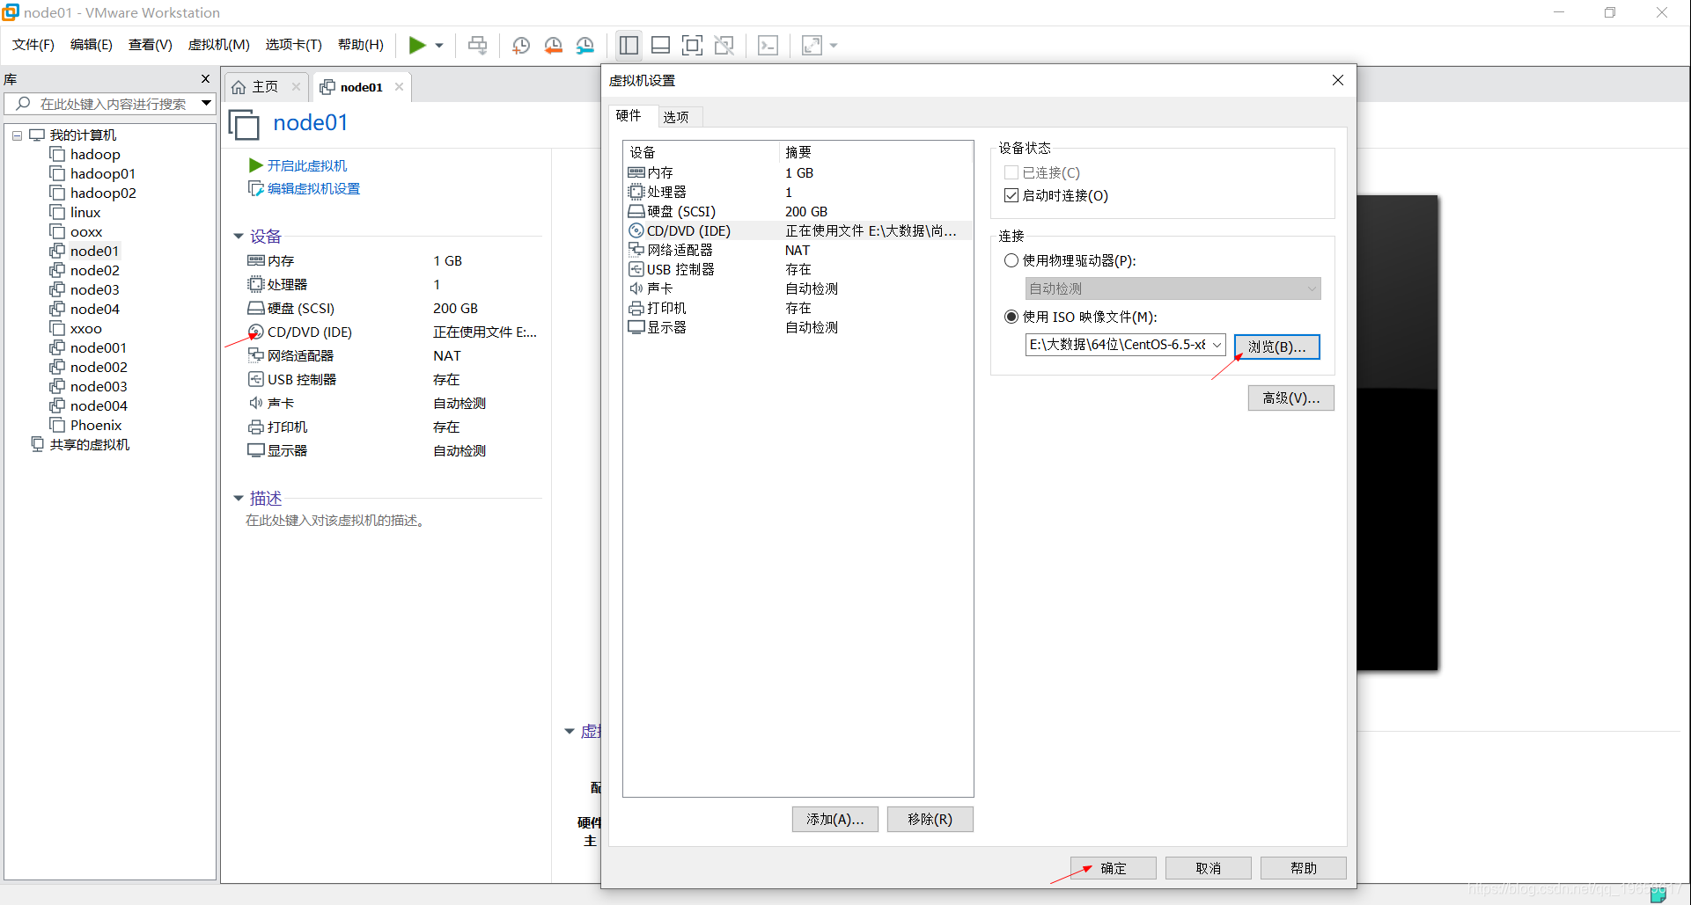Click 声卡 icon on node01 summary page

click(x=255, y=403)
